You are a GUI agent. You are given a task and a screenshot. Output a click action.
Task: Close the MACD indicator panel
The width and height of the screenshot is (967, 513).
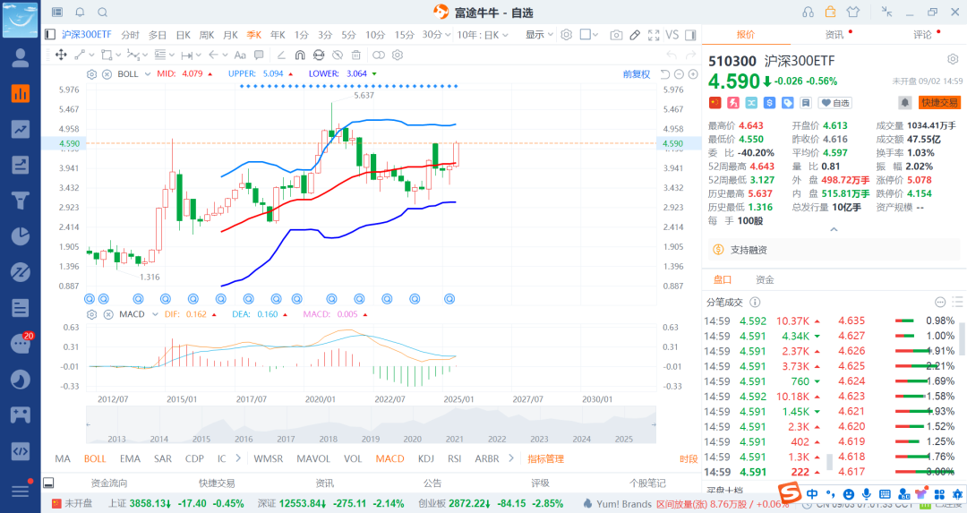[x=107, y=314]
